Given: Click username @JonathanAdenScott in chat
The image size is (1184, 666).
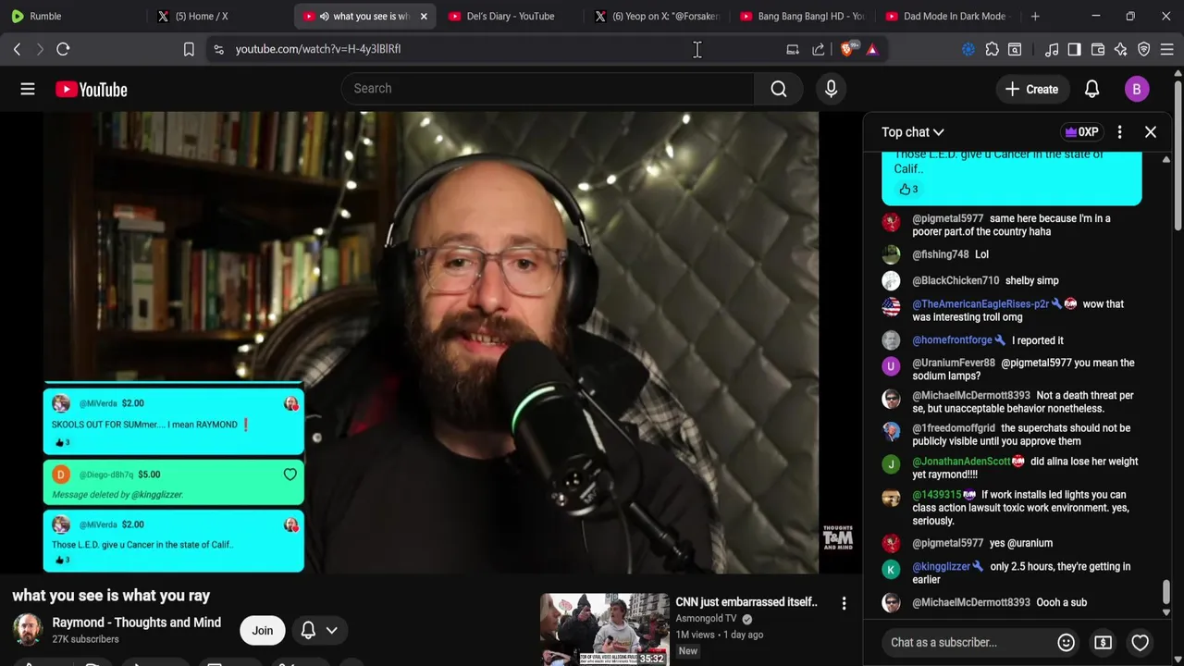Looking at the screenshot, I should click(x=961, y=462).
